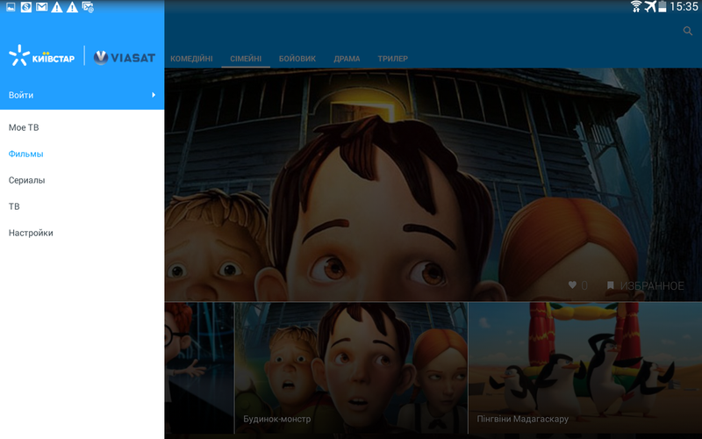Open the search magnifier icon

[688, 31]
